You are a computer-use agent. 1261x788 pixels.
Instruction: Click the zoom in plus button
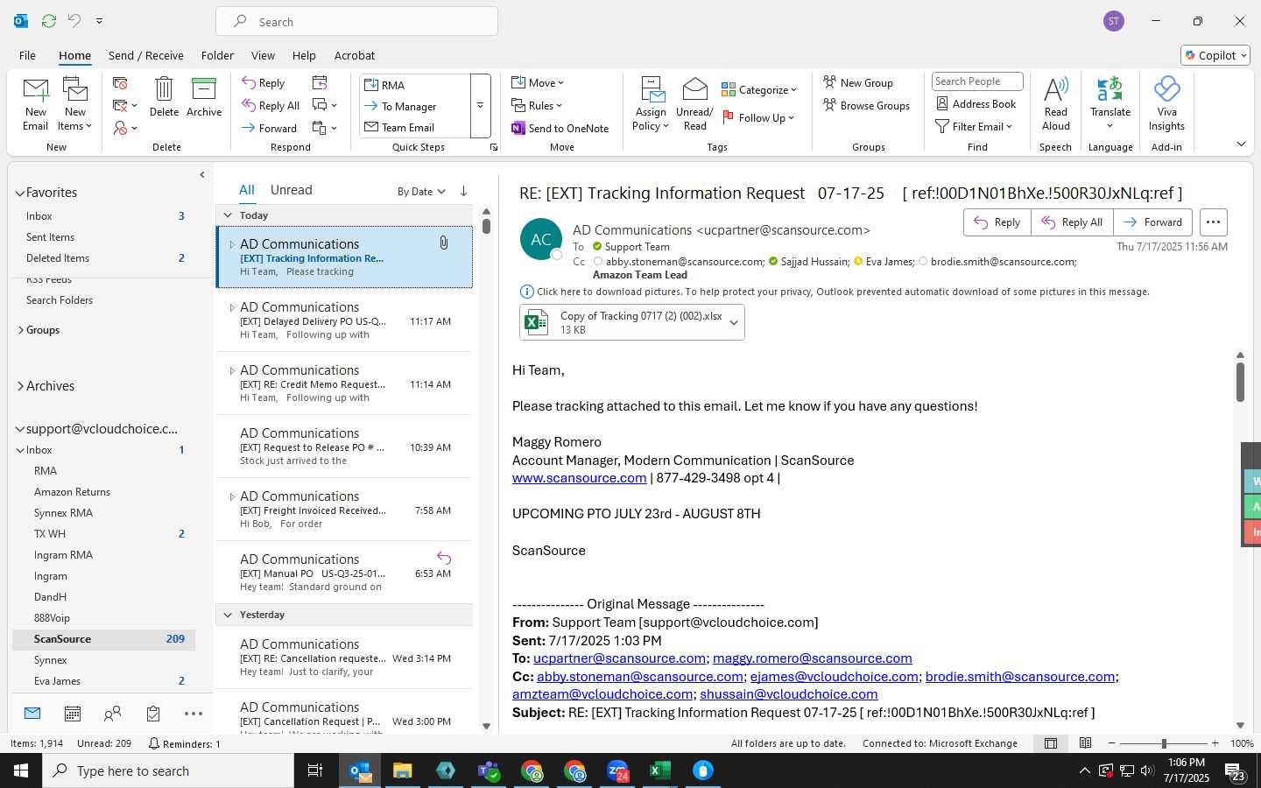point(1215,743)
